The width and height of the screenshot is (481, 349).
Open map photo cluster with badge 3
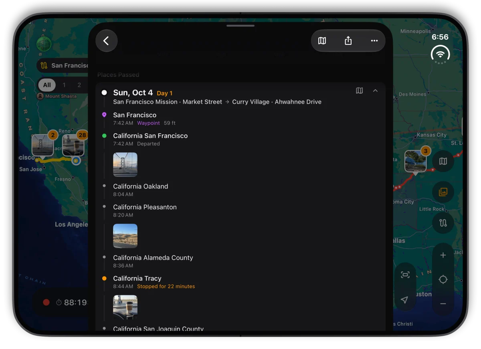click(415, 161)
